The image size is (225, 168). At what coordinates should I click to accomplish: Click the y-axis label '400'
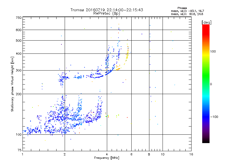(x=19, y=53)
